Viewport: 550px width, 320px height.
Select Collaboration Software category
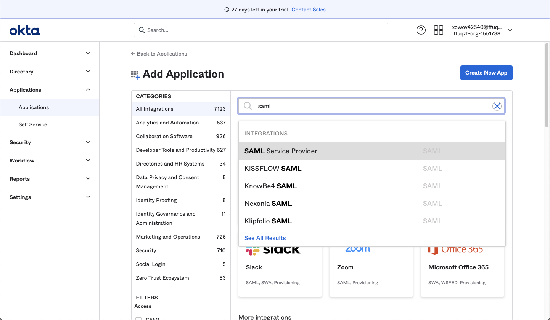click(x=181, y=136)
